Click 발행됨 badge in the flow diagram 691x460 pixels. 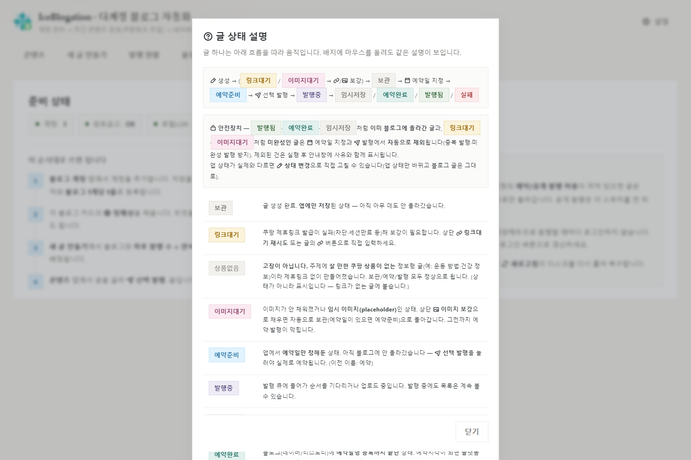[434, 95]
